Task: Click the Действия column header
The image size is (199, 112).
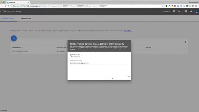Action: [148, 48]
